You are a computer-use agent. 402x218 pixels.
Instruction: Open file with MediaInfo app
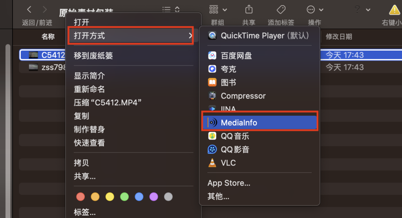(x=239, y=123)
